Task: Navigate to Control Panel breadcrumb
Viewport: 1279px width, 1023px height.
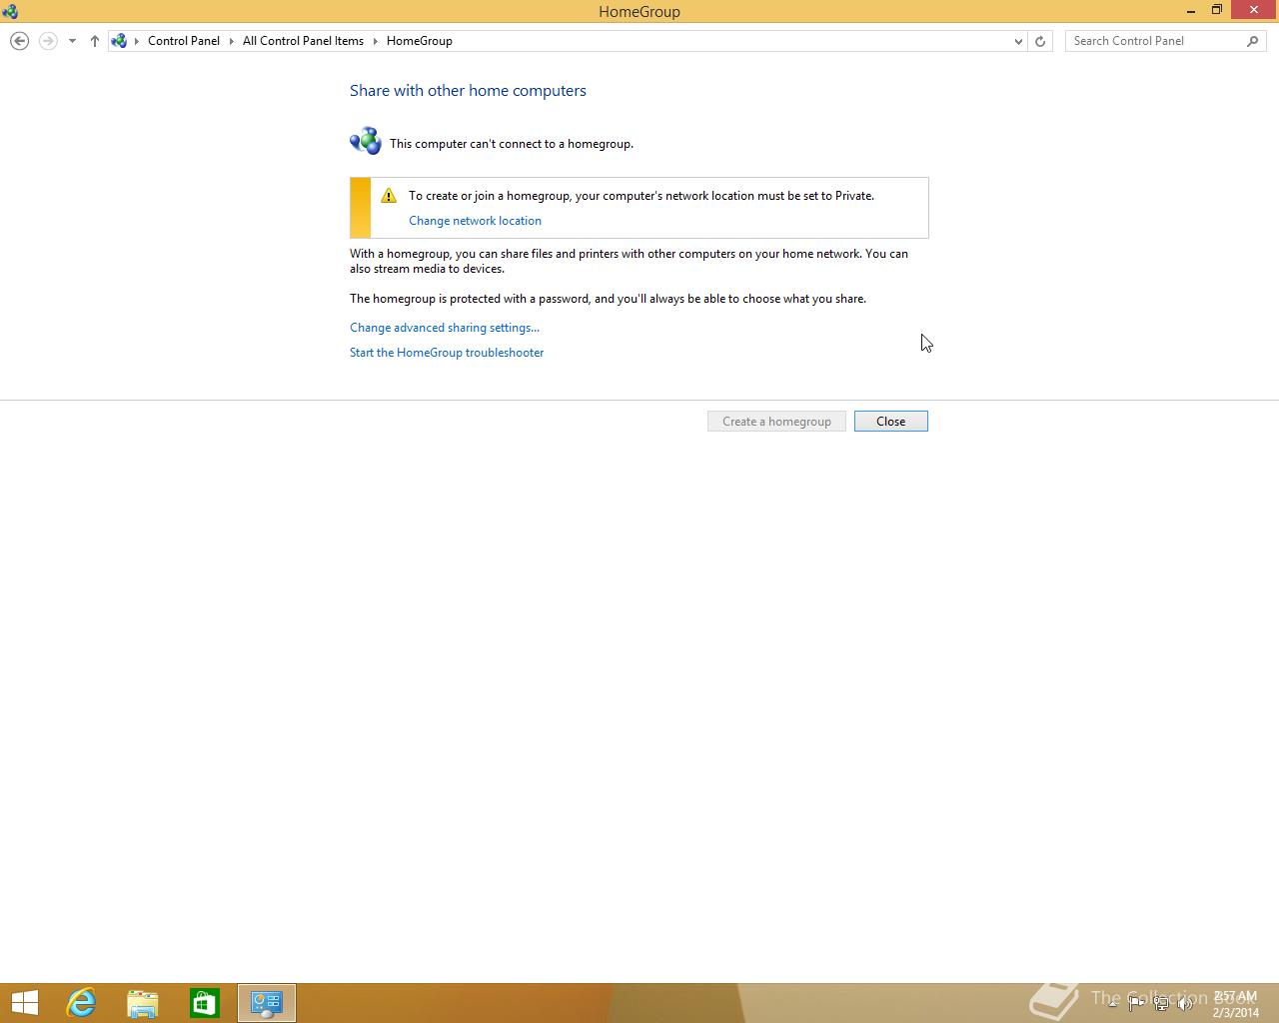Action: [184, 41]
